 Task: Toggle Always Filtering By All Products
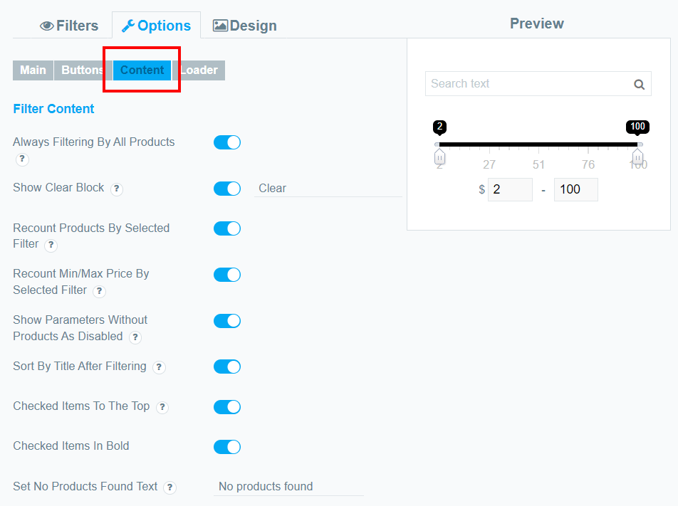click(x=227, y=142)
